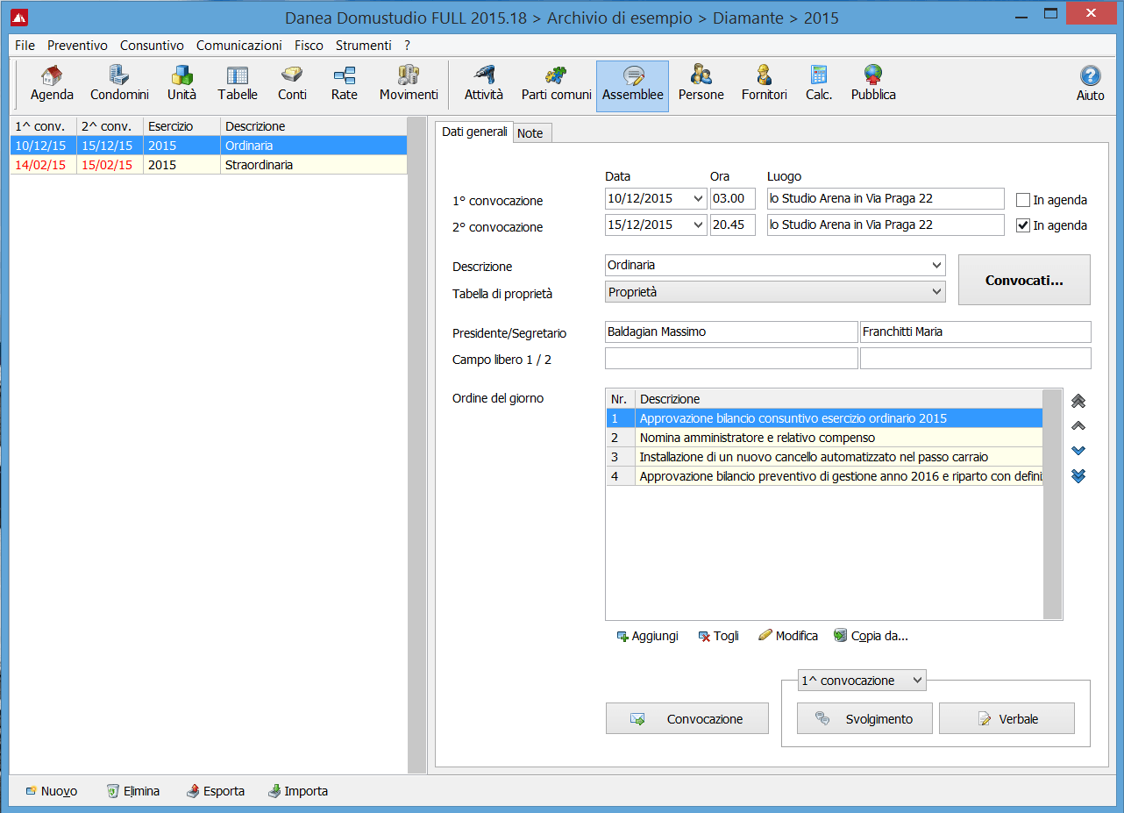
Task: Move agenda item up one position
Action: coord(1078,426)
